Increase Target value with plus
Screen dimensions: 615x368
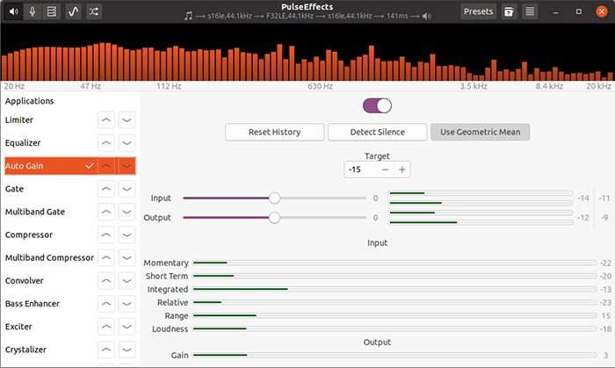pos(402,170)
